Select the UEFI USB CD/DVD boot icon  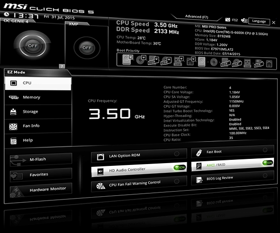click(x=166, y=61)
